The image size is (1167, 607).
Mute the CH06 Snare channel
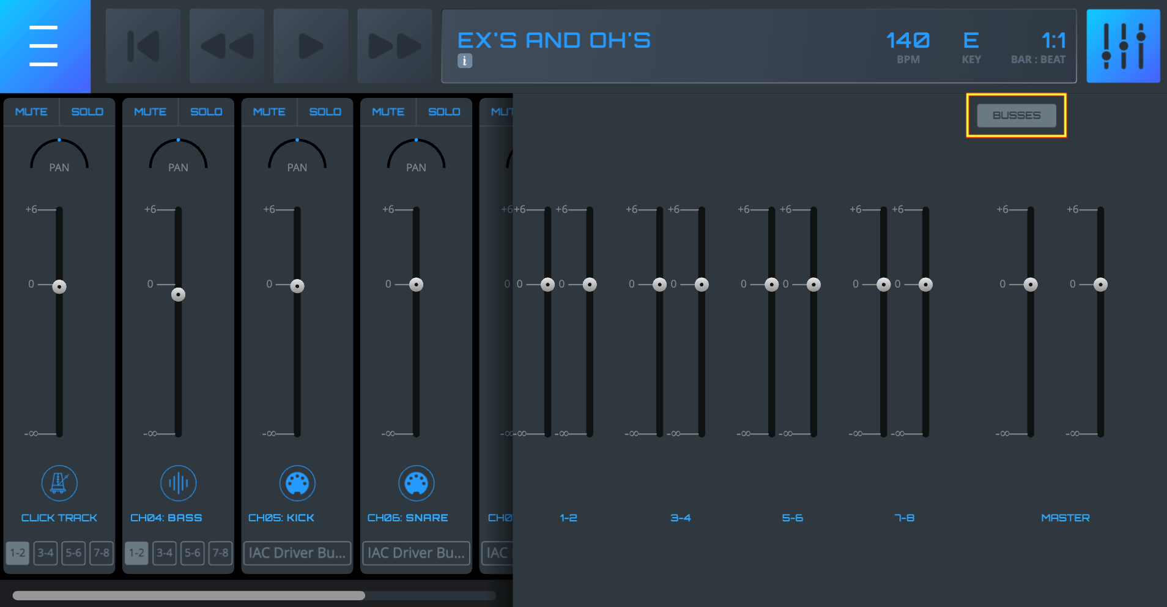[x=388, y=112]
